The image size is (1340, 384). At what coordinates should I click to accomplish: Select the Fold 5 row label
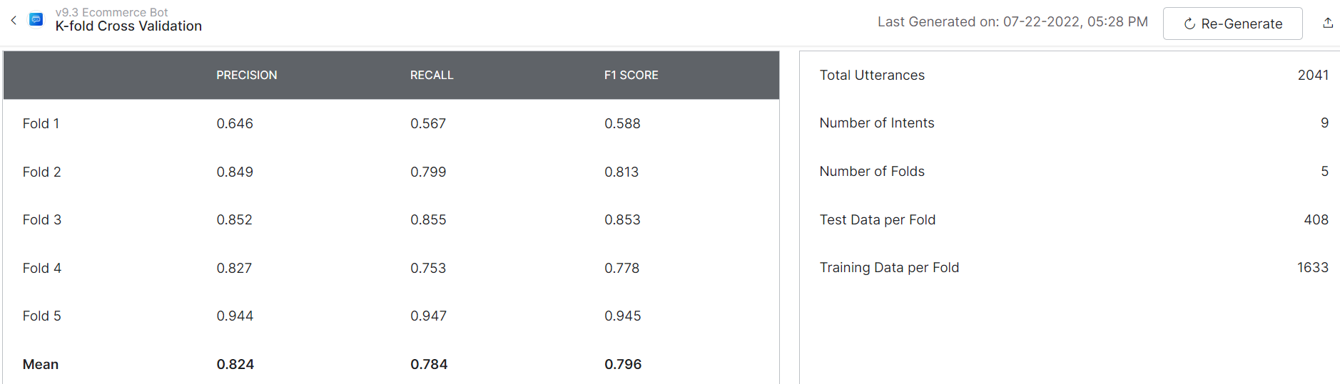[x=41, y=316]
